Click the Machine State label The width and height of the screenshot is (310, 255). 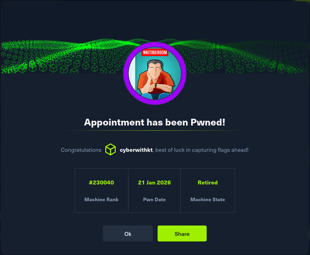click(x=207, y=200)
